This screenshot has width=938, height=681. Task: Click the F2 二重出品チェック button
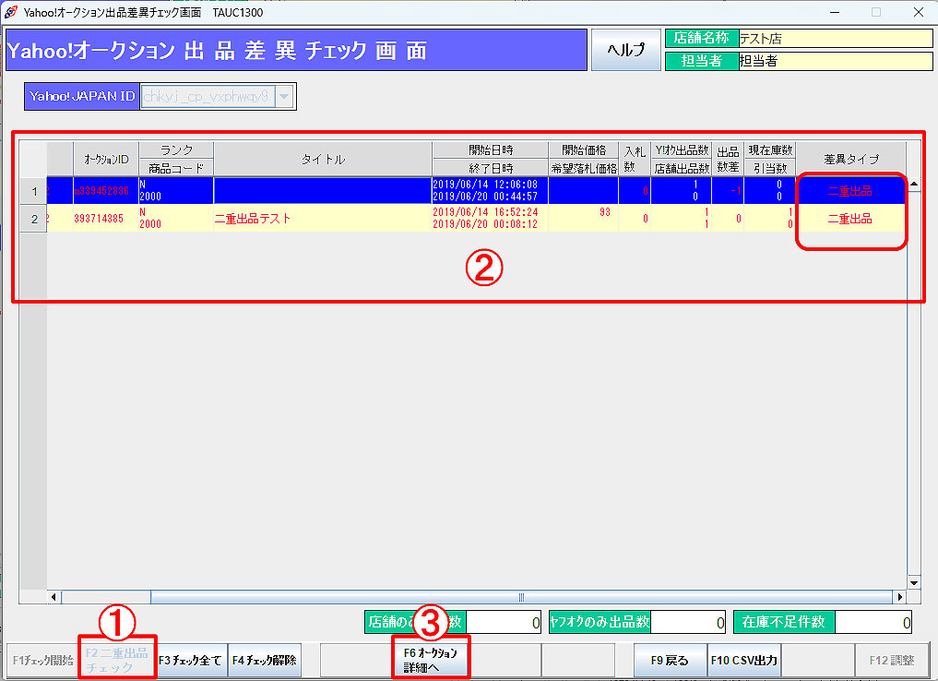click(117, 660)
